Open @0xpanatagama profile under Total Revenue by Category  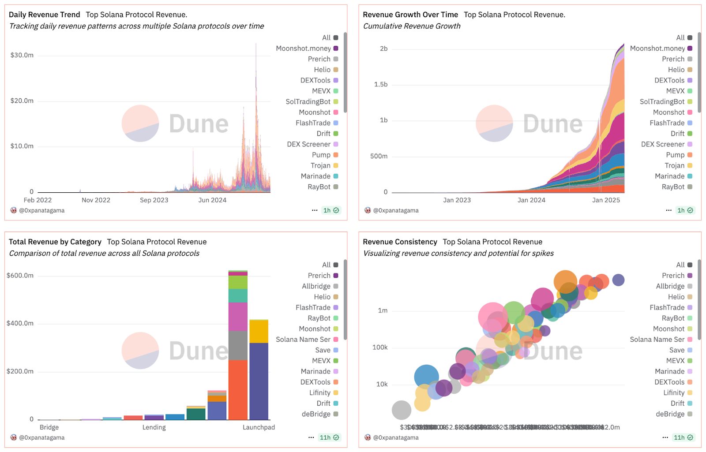(x=41, y=437)
